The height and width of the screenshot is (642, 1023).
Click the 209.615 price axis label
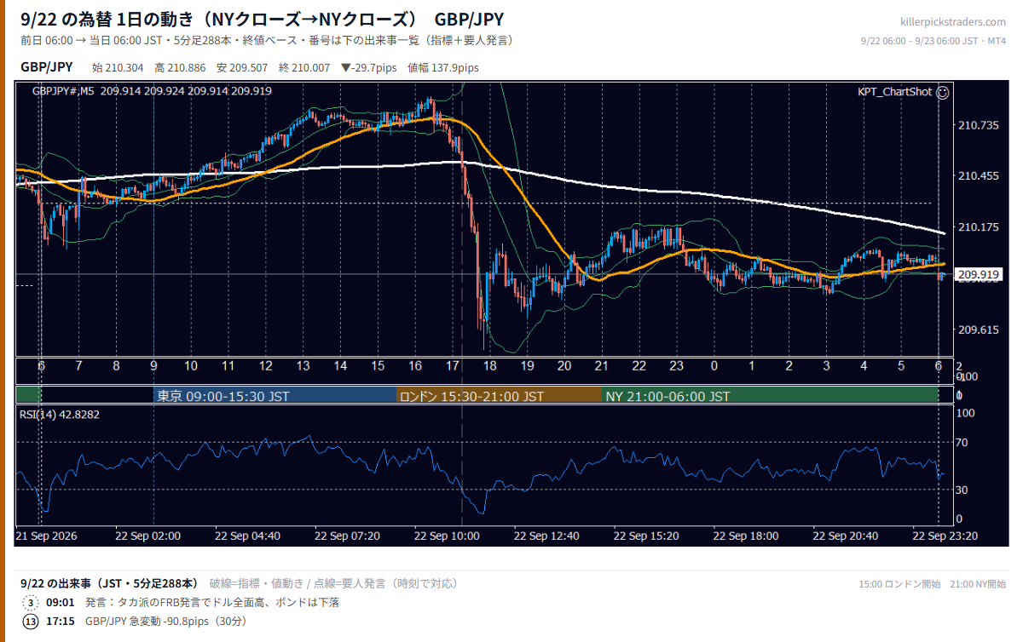979,330
